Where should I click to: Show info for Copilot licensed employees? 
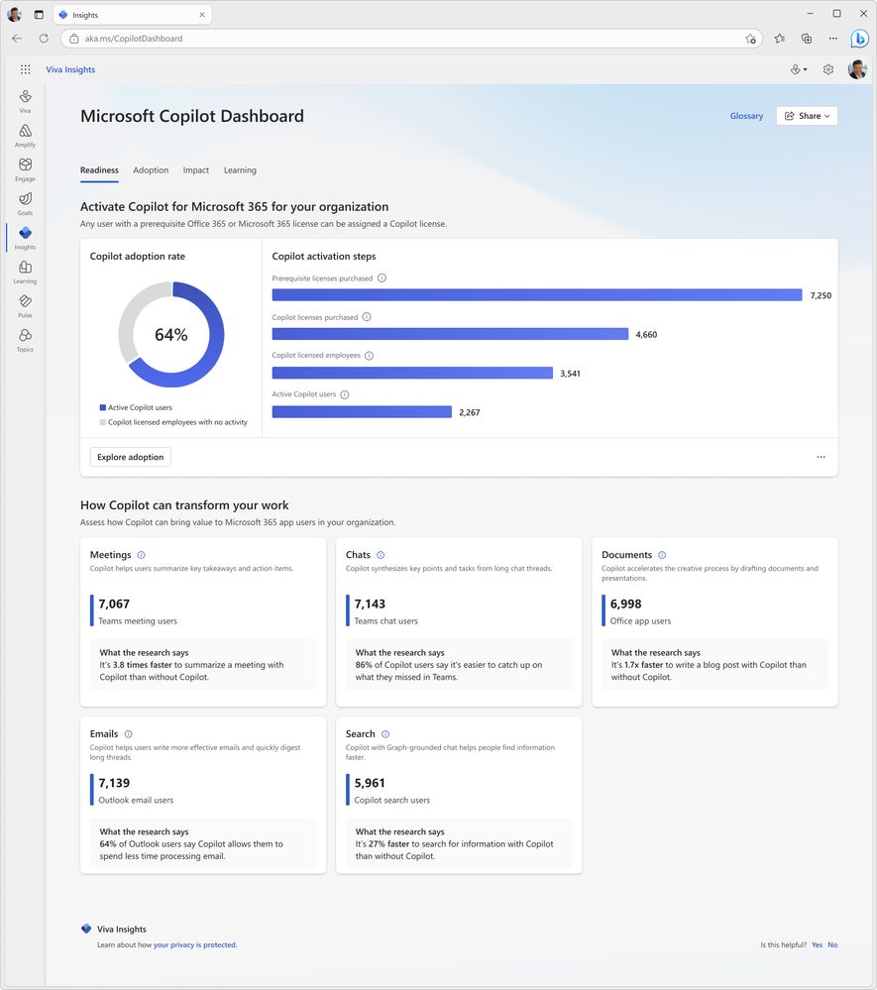pyautogui.click(x=370, y=356)
